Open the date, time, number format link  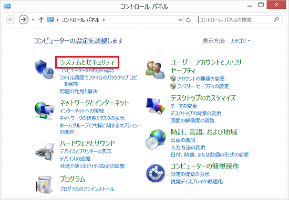(210, 154)
